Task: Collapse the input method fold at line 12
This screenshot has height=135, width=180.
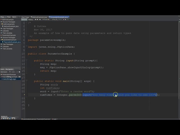Action: coord(26,60)
